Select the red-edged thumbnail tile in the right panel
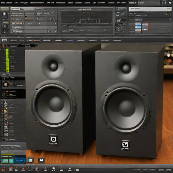 coord(145,27)
